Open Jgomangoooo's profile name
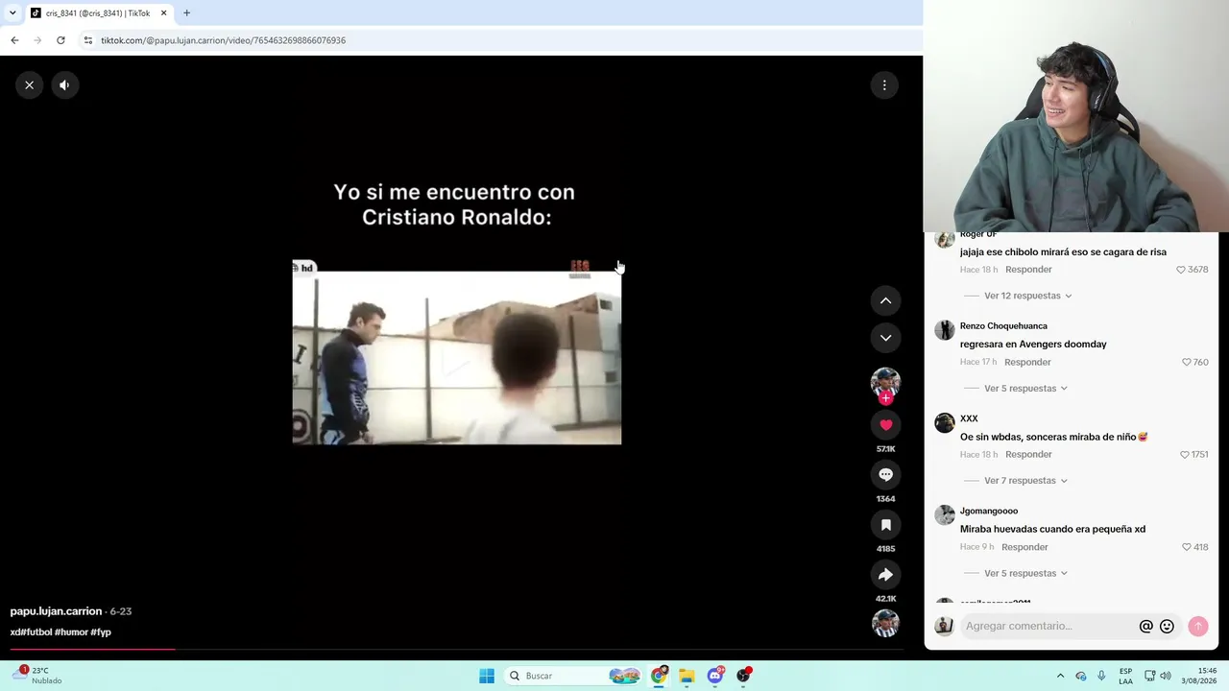The width and height of the screenshot is (1229, 691). pyautogui.click(x=989, y=512)
